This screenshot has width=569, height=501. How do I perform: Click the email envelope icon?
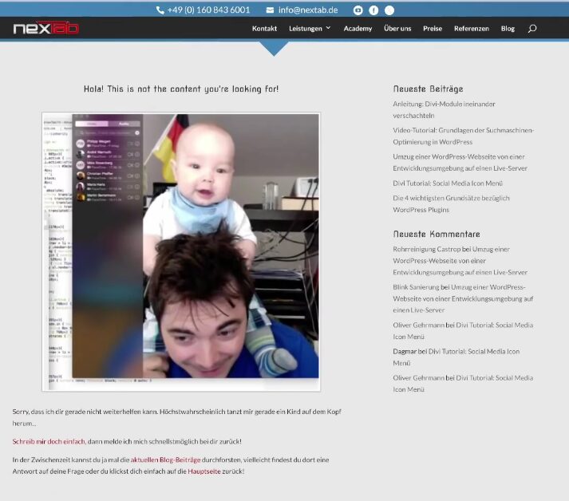pos(270,10)
